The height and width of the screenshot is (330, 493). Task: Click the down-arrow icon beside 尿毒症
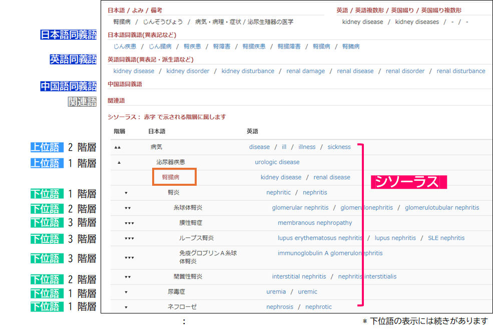coord(126,292)
